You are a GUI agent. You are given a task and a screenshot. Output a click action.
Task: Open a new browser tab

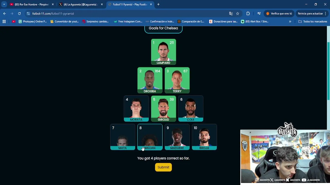[158, 4]
